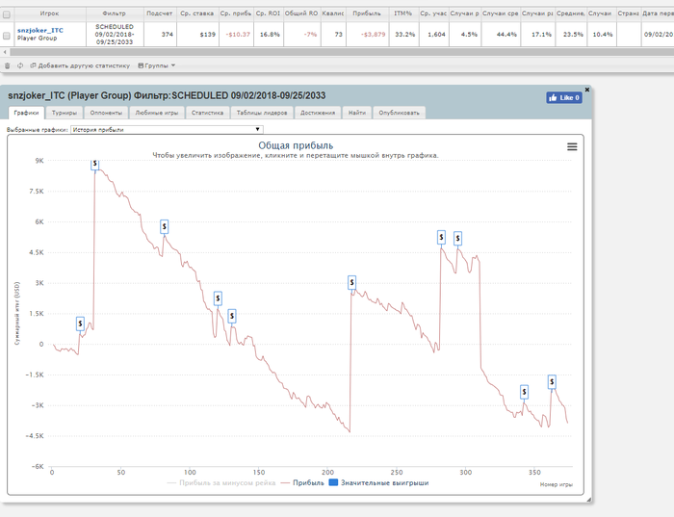Open the 'История прибыли' graph selector dropdown
Image resolution: width=674 pixels, height=517 pixels.
(x=167, y=129)
